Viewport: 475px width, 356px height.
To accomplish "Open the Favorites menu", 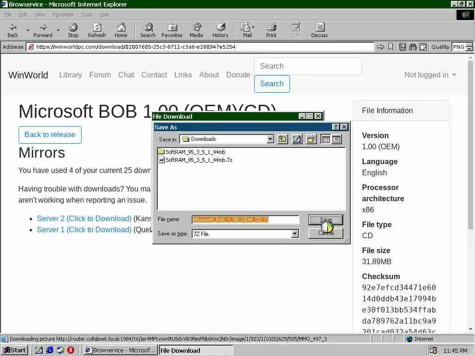I will 63,14.
